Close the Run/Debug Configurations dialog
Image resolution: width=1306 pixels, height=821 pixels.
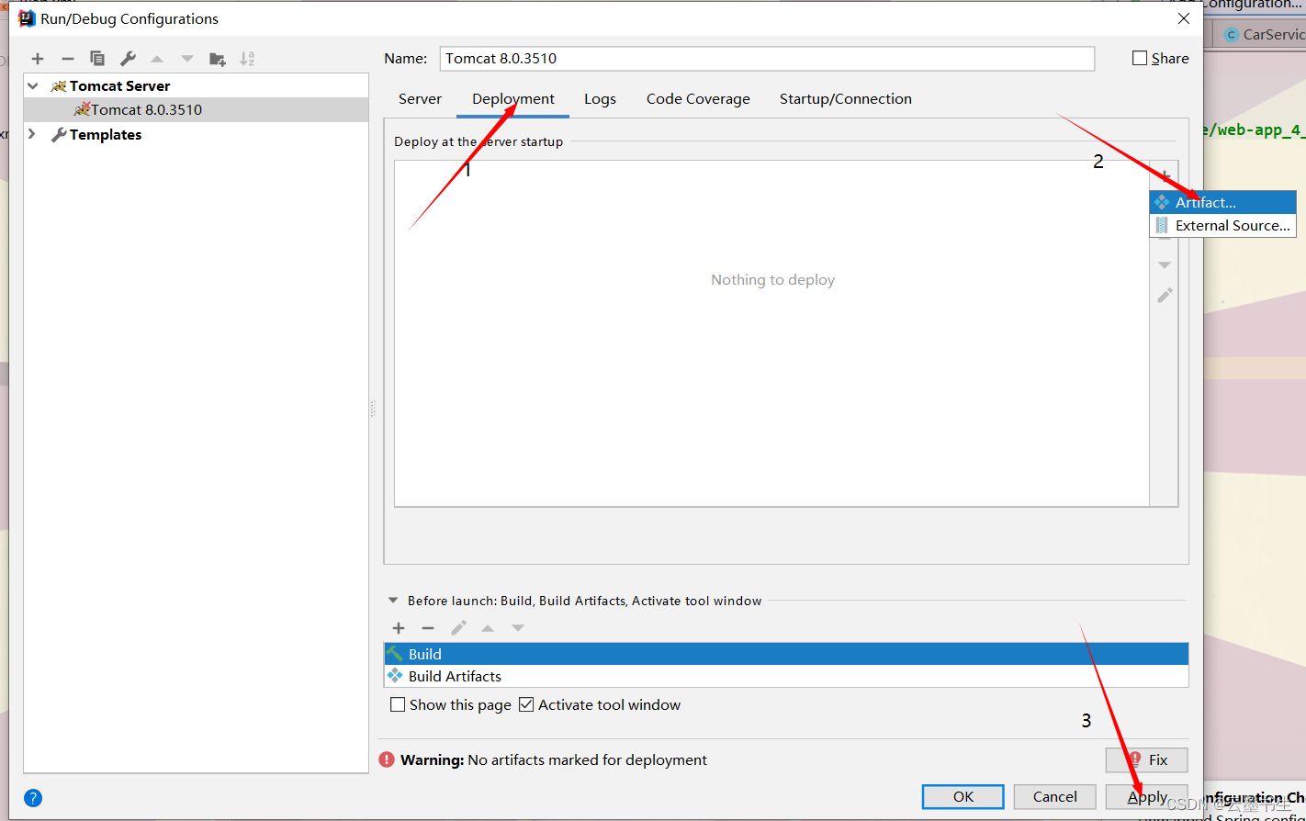click(1184, 18)
